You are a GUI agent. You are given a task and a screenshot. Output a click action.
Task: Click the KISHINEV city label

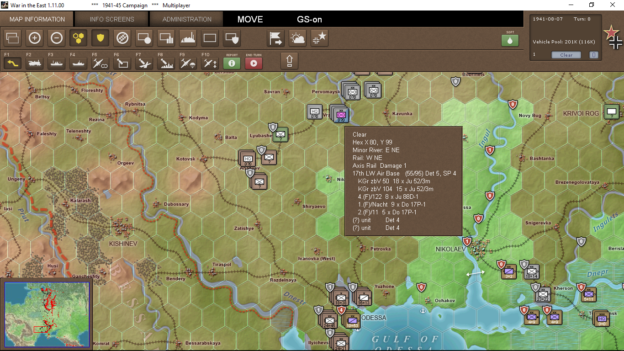(123, 244)
